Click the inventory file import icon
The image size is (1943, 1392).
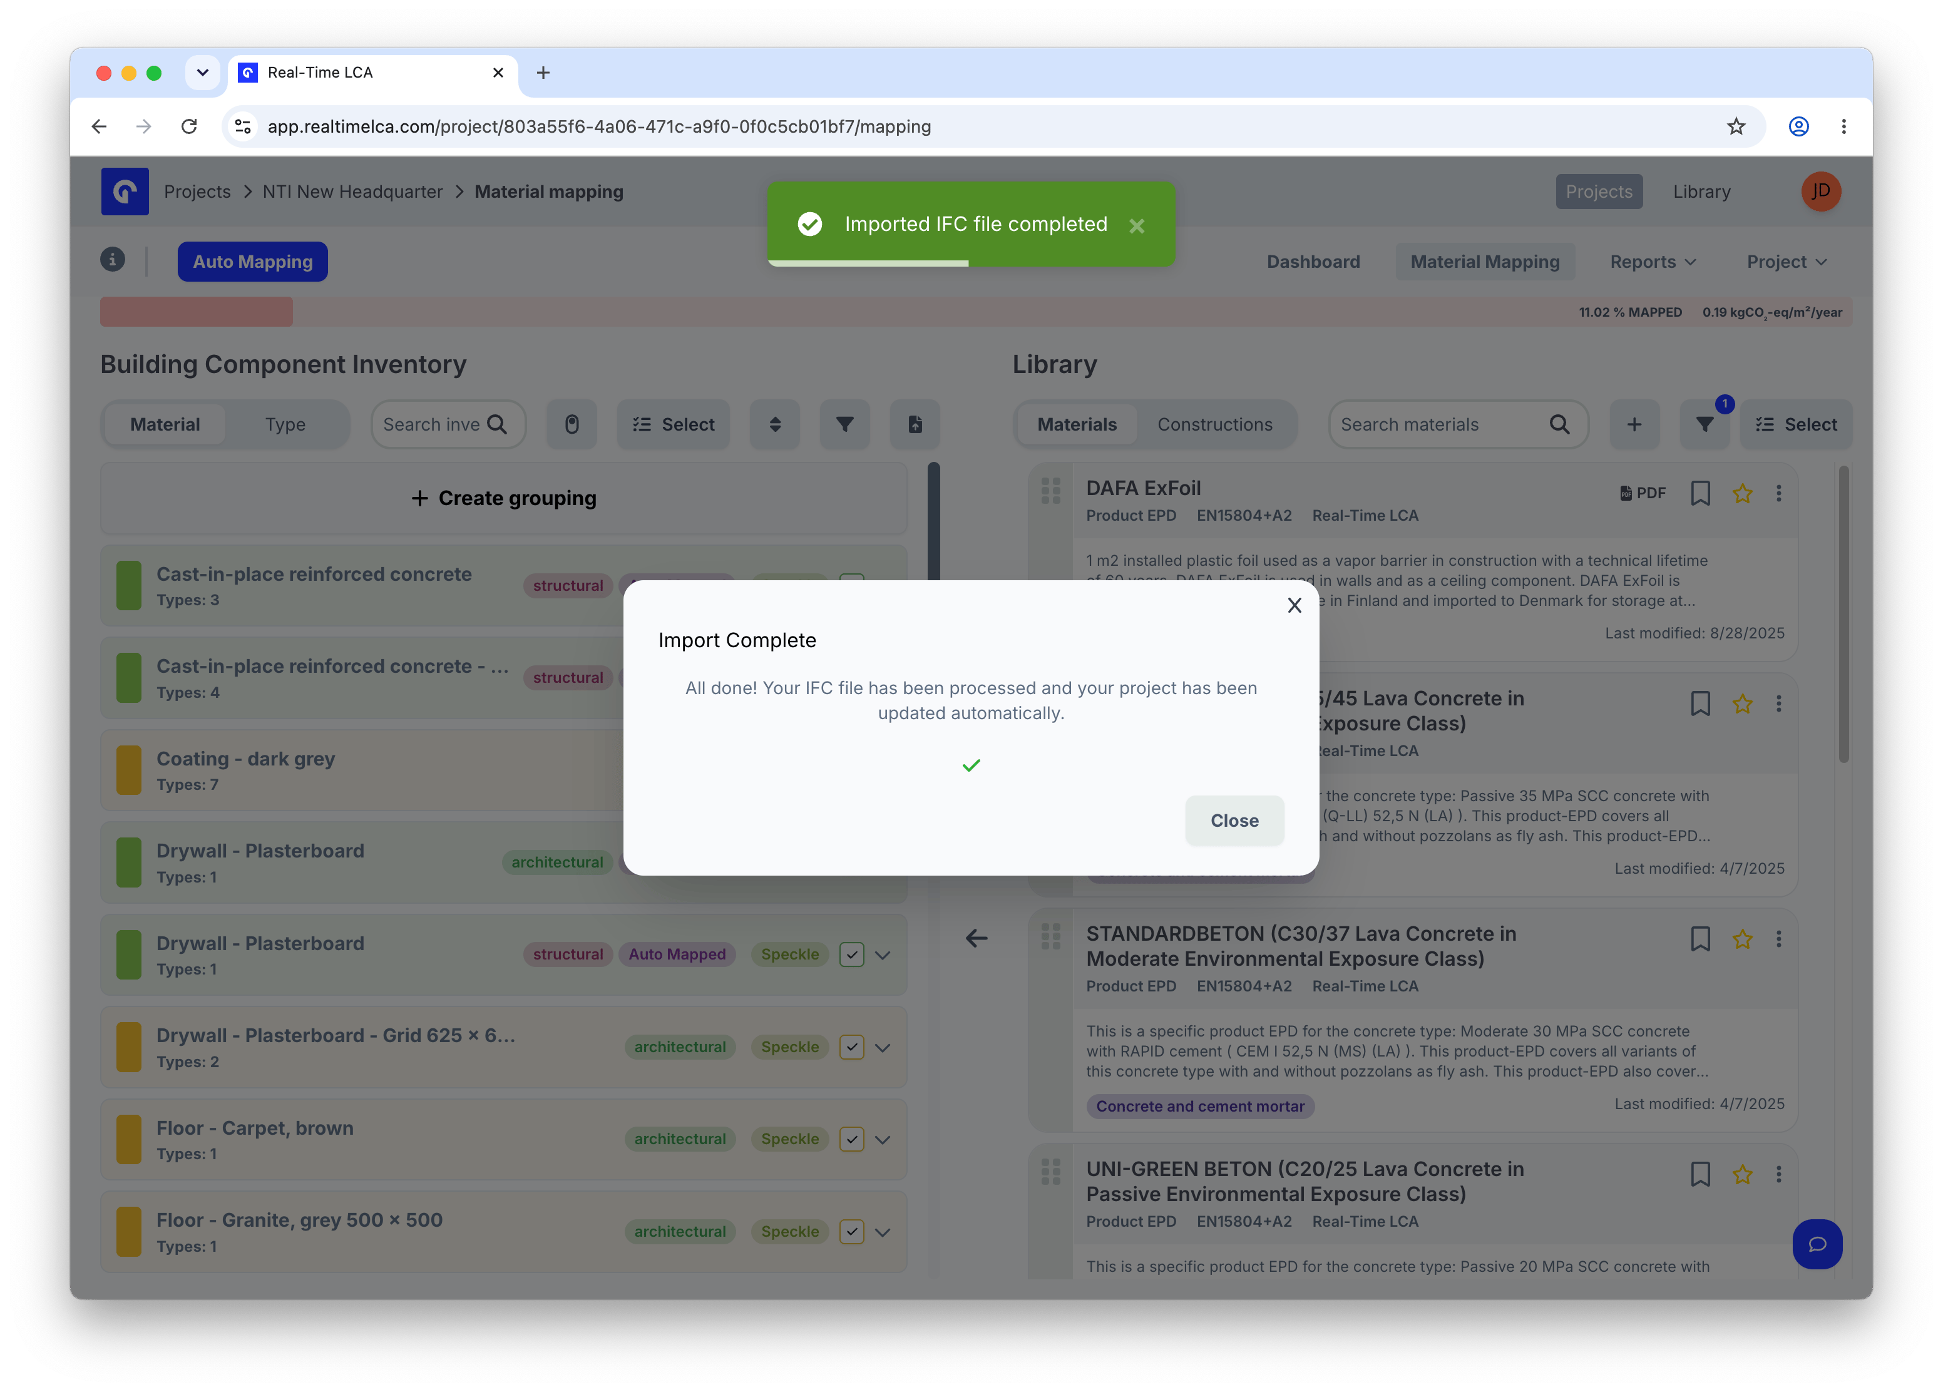(x=915, y=425)
